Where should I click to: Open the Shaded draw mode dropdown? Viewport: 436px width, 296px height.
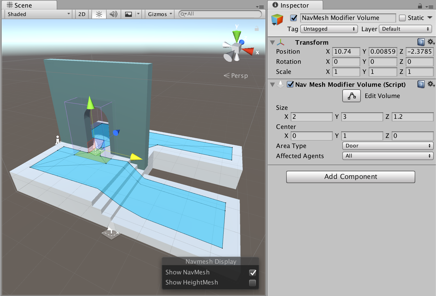pos(38,14)
